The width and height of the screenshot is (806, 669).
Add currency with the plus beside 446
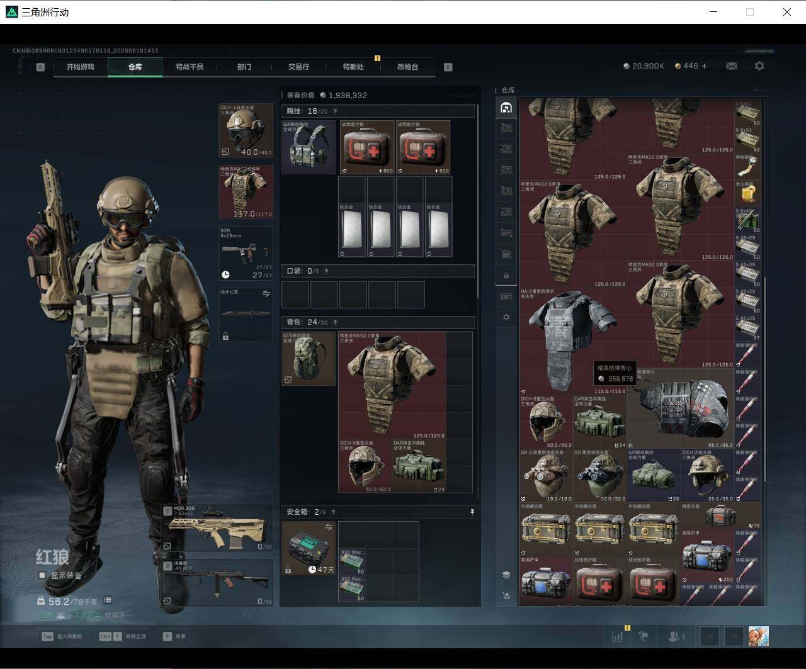coord(704,65)
